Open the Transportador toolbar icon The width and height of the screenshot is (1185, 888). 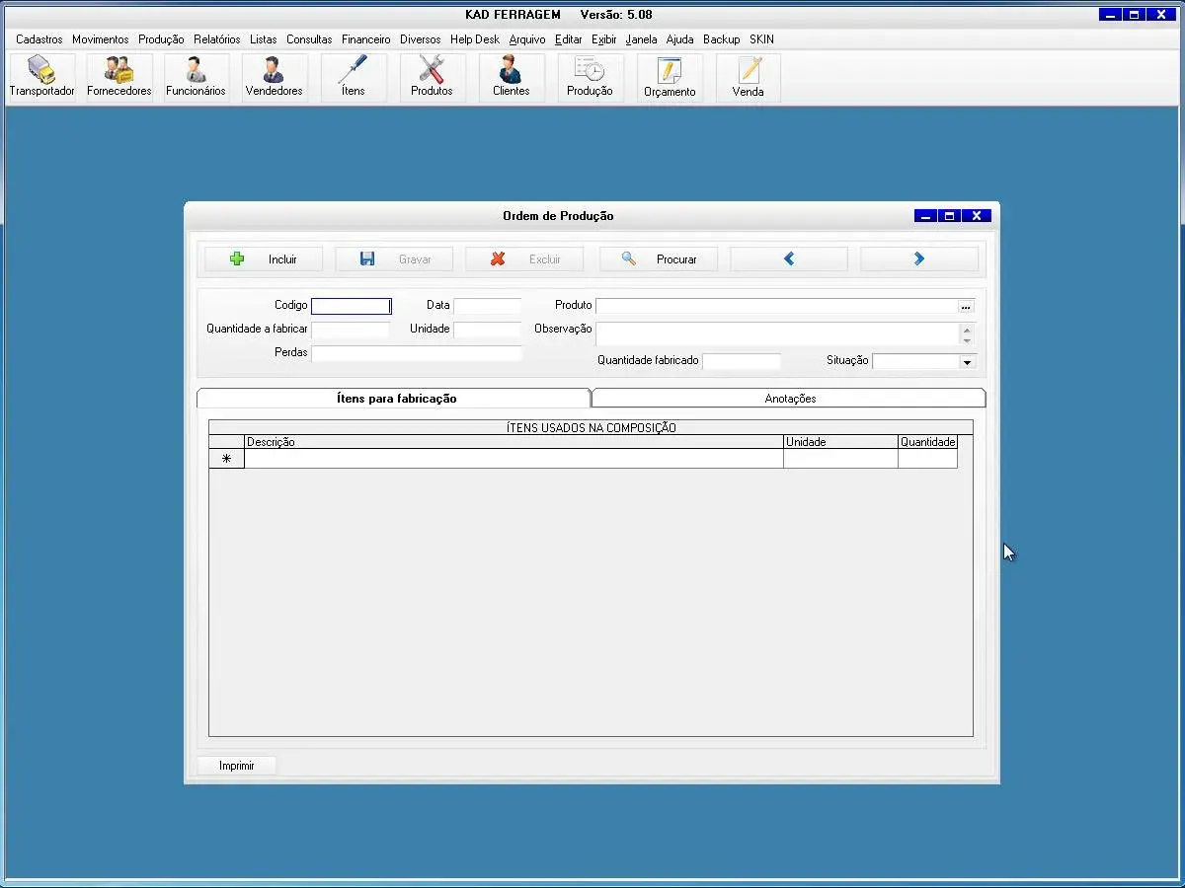tap(41, 77)
